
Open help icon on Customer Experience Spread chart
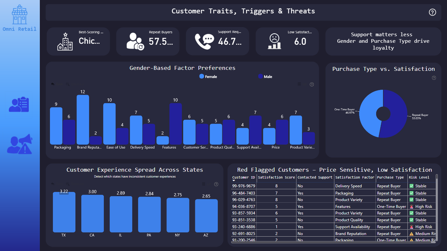[216, 184]
